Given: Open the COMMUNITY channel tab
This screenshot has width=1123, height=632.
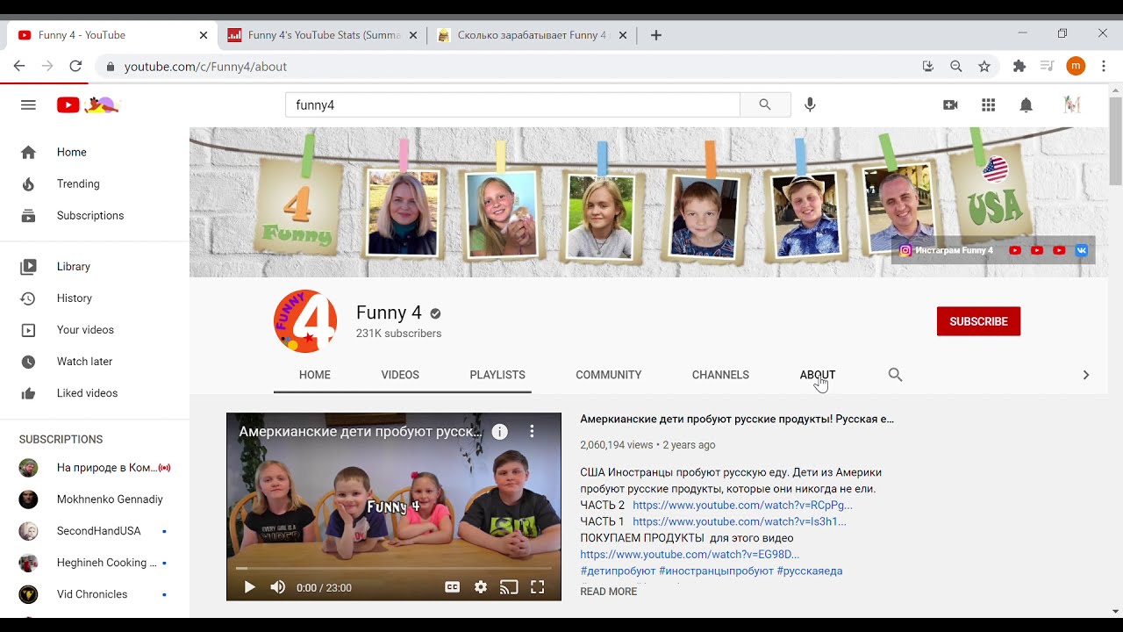Looking at the screenshot, I should (609, 375).
